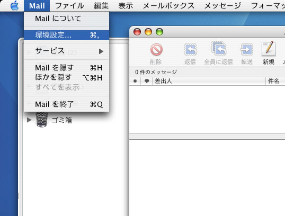The width and height of the screenshot is (285, 216).
Task: Open the Apple logo menu
Action: 14,6
